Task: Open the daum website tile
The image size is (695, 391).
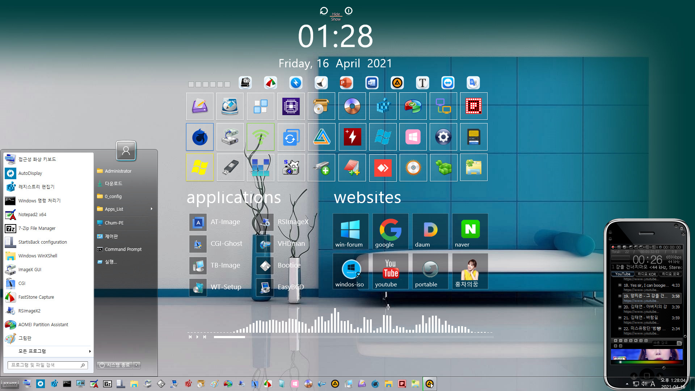Action: (430, 231)
